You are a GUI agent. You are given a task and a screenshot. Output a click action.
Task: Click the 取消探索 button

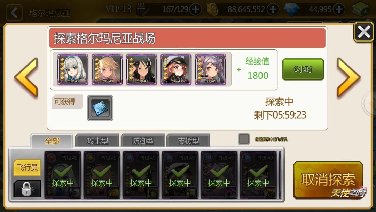328,180
